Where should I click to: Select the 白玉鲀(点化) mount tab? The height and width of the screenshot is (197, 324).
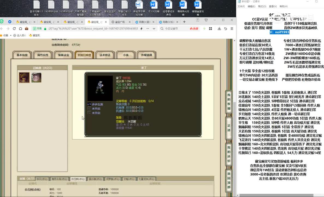pos(78,178)
